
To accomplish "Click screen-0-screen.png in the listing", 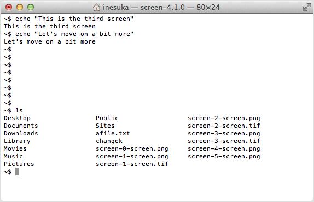I will point(132,148).
